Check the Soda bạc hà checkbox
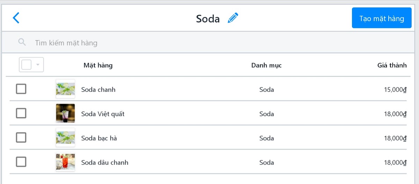This screenshot has width=419, height=184. click(x=21, y=138)
